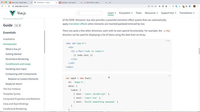Close the Hacker News tab
Screen dimensions: 200x112
click(x=31, y=2)
